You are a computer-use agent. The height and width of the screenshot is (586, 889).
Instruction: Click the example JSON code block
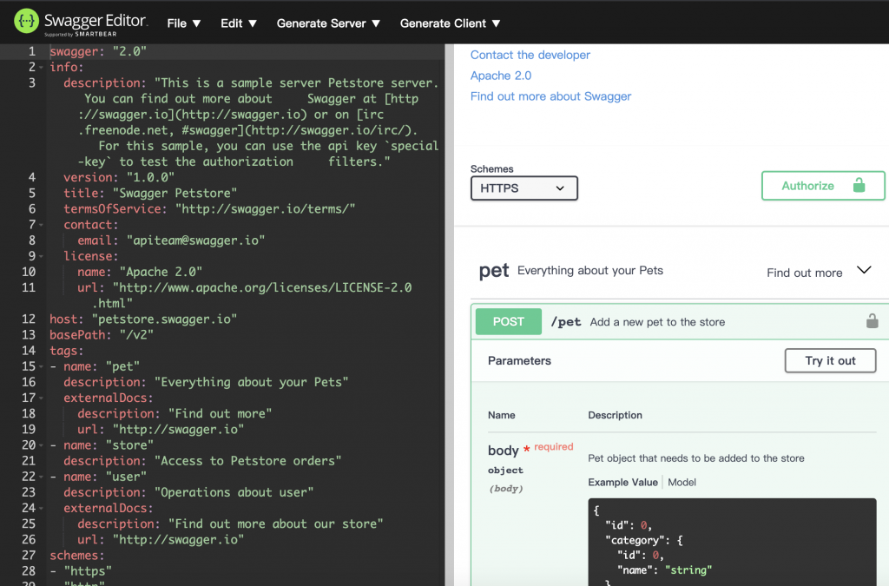click(732, 542)
